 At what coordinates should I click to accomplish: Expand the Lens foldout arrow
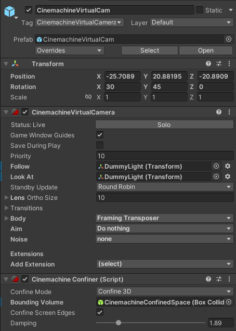click(7, 197)
